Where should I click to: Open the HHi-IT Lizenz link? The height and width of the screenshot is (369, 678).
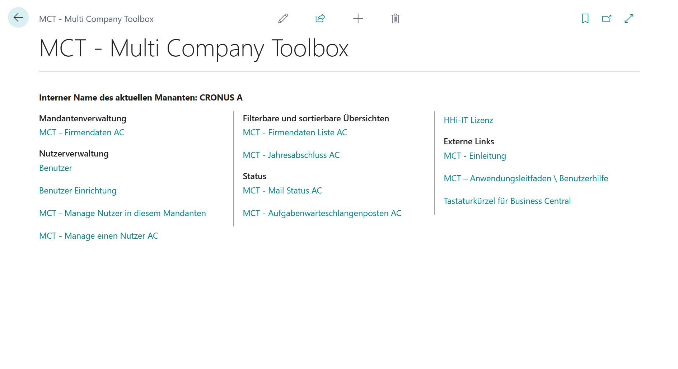point(468,120)
